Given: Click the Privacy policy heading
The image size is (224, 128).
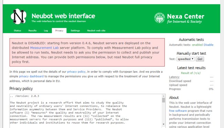Looking at the screenshot, I should (21, 89).
